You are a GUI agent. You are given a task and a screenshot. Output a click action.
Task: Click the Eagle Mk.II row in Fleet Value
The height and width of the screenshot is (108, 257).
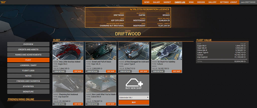tap(221, 46)
